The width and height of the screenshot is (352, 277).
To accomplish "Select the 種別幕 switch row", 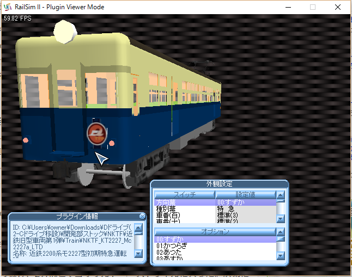I will (x=185, y=209).
